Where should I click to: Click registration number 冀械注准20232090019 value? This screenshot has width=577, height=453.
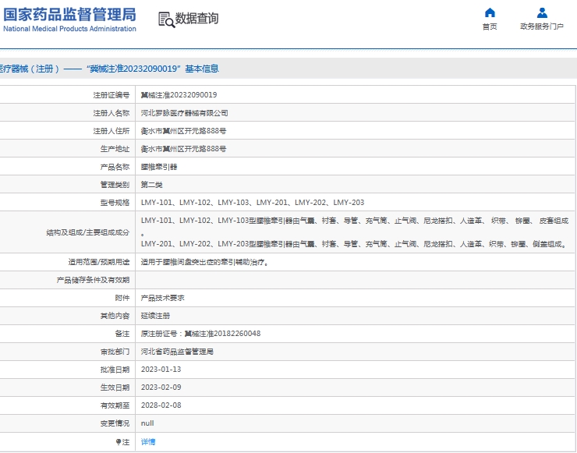pos(179,95)
